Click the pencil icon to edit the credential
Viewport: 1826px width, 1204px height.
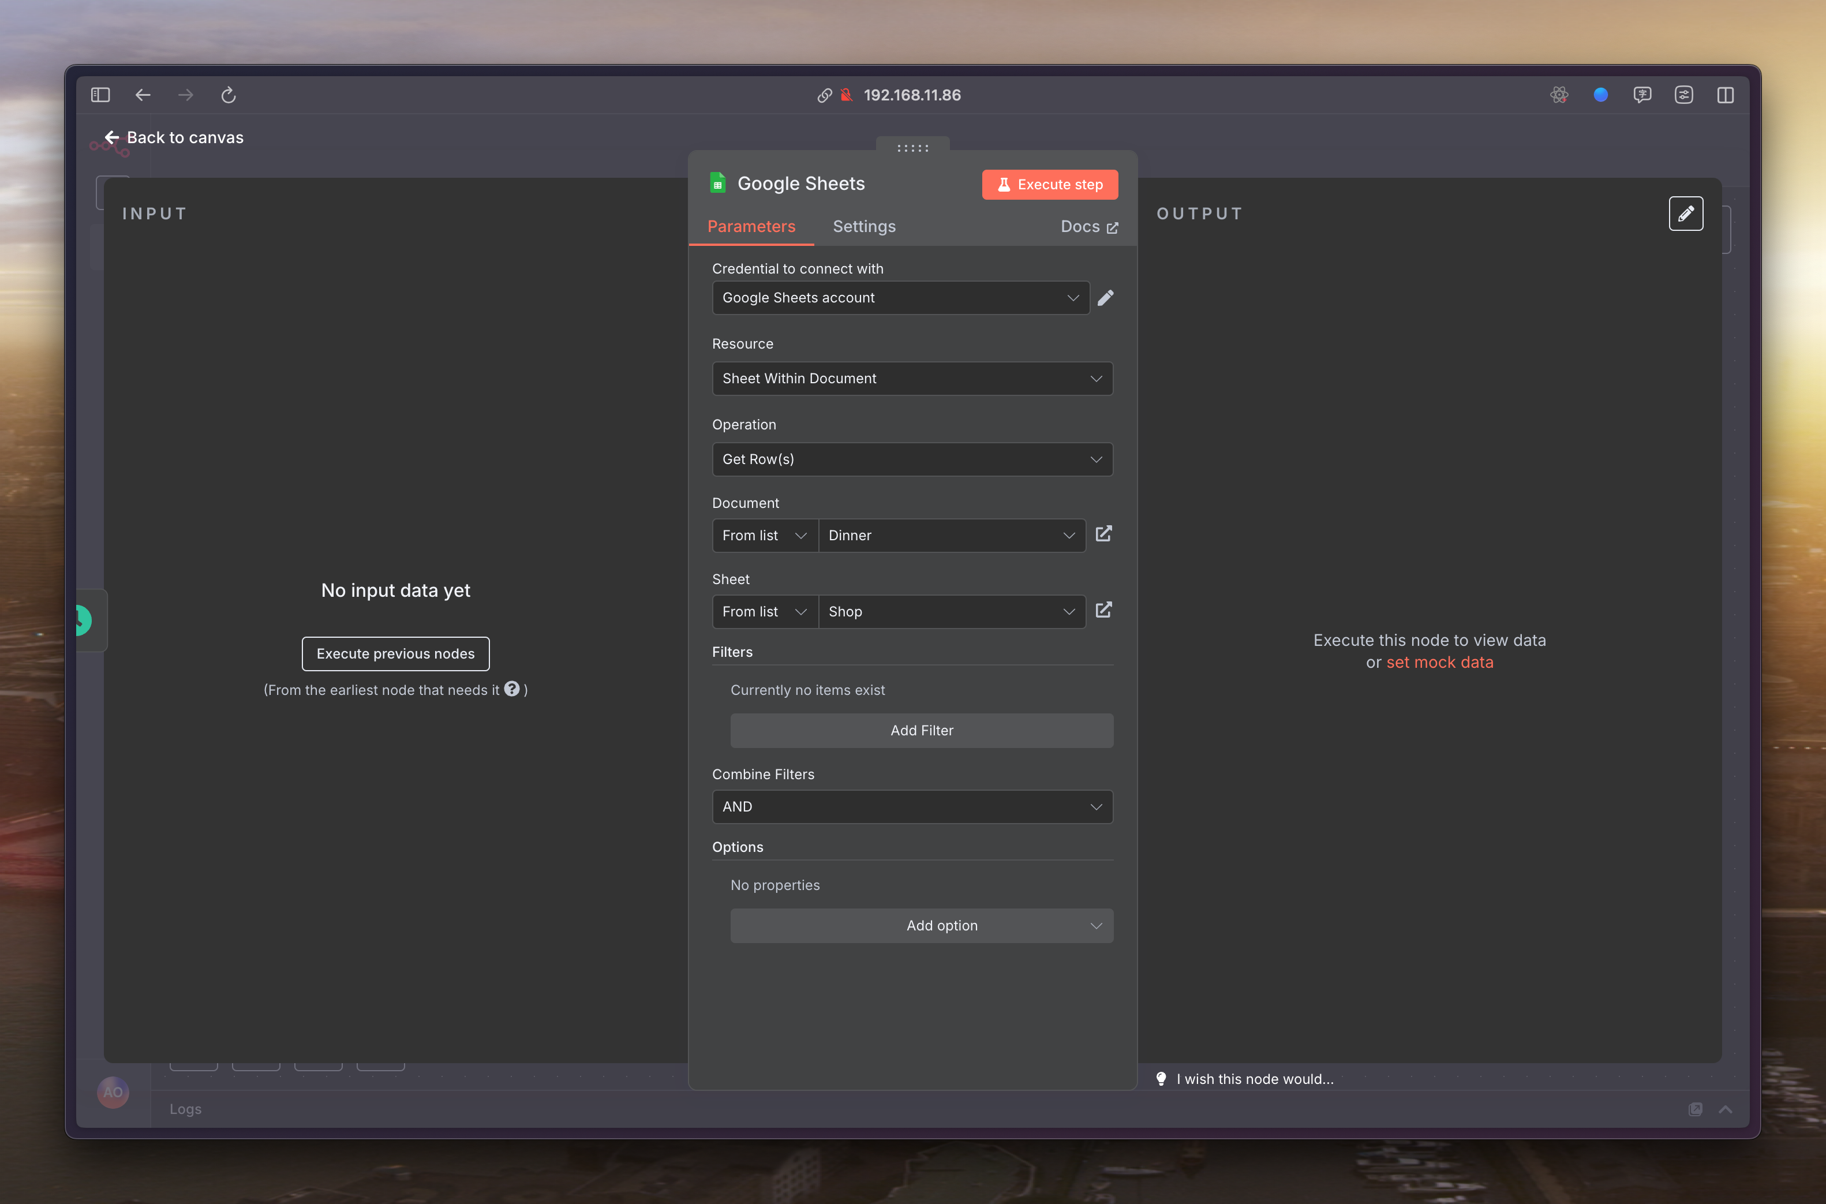(1105, 298)
